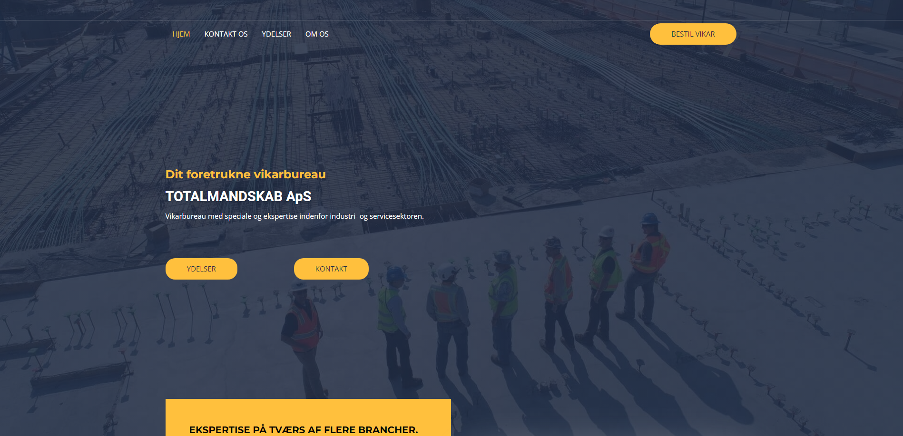The image size is (903, 436).
Task: Select OM OS menu item
Action: point(317,34)
